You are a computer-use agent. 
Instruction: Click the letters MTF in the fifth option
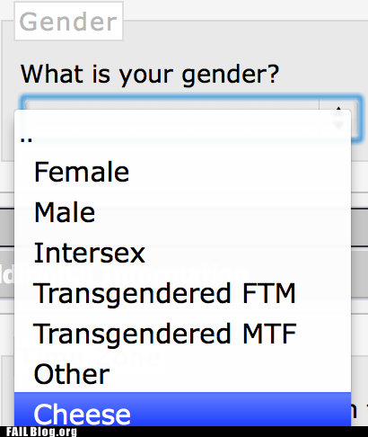(269, 334)
